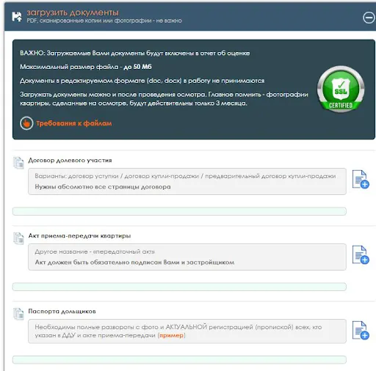
Task: Click the Паспорта дольщиков description box
Action: pos(187,331)
